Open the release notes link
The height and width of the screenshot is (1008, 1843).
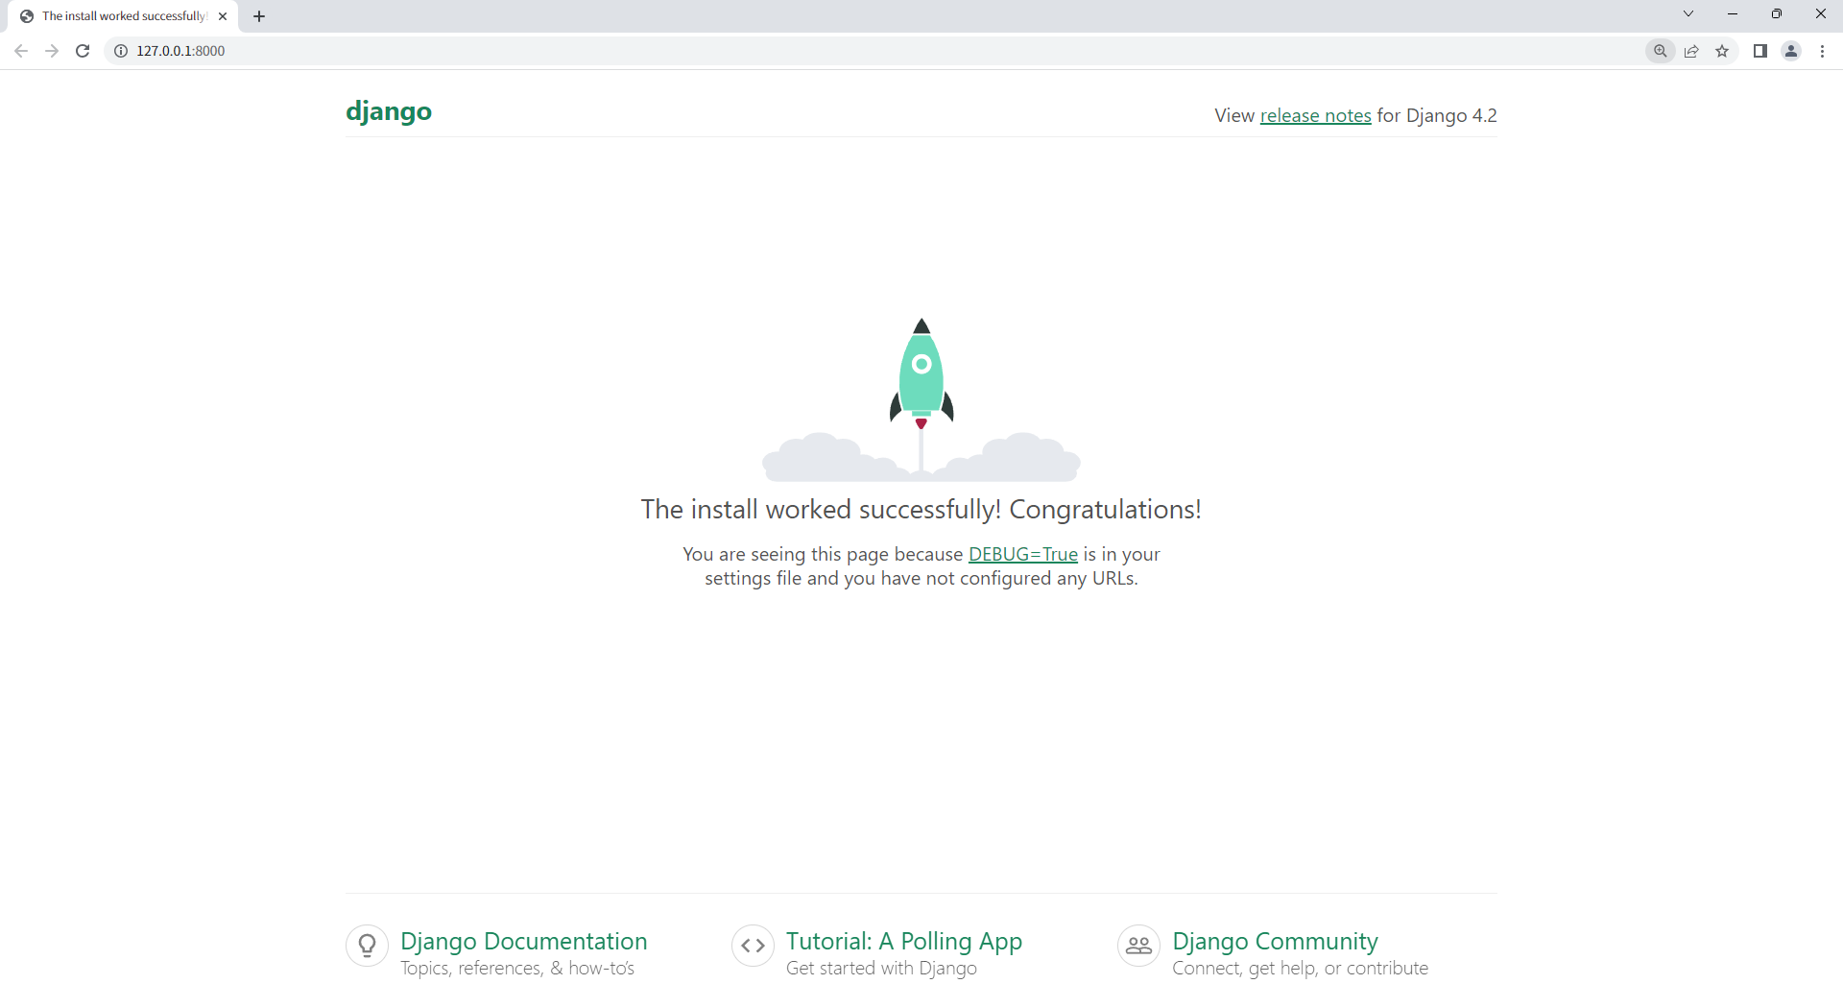pyautogui.click(x=1315, y=115)
